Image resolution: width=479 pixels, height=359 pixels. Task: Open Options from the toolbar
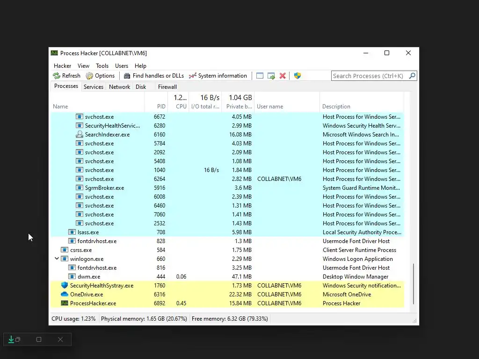pyautogui.click(x=100, y=76)
